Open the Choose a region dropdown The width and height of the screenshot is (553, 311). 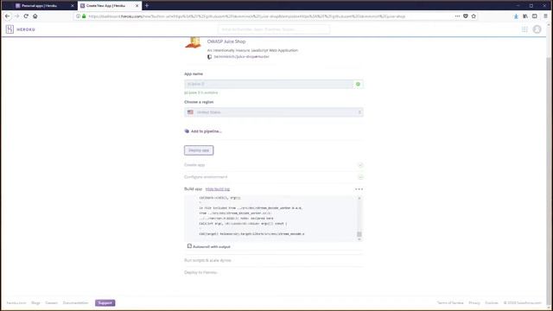pos(274,112)
